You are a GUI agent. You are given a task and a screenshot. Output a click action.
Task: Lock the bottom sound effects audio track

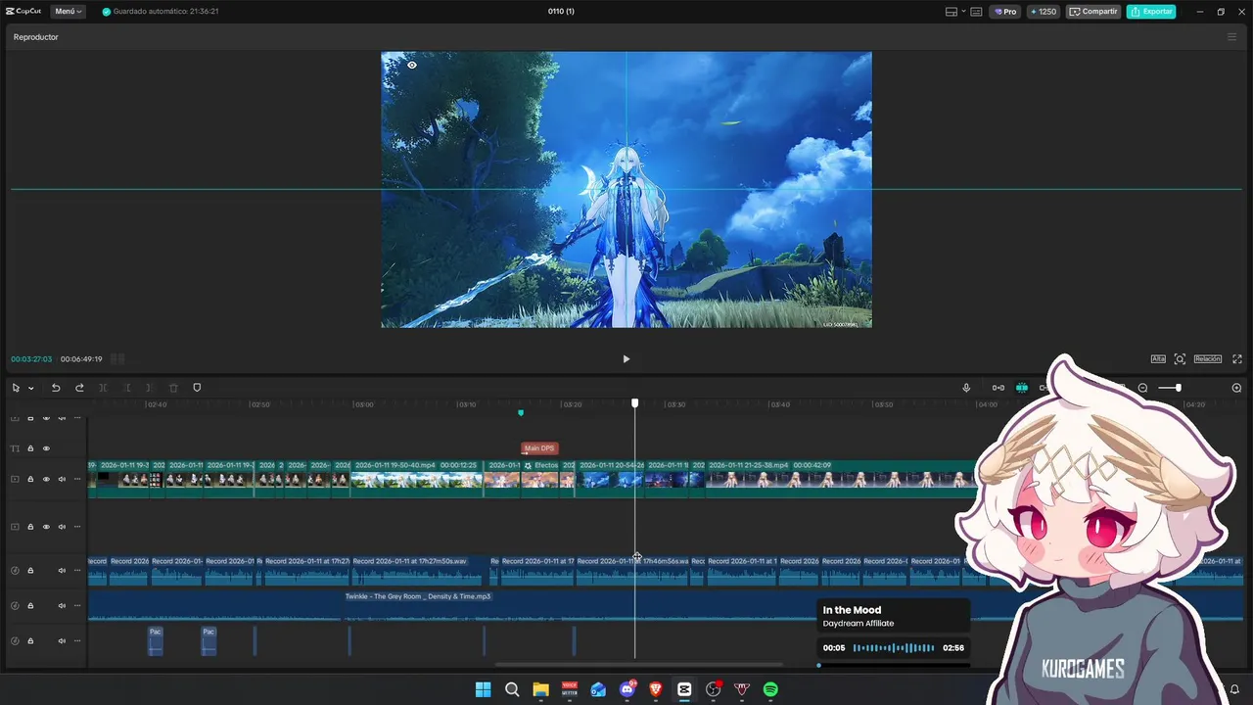[x=30, y=640]
